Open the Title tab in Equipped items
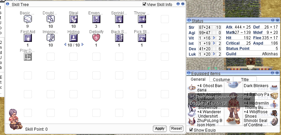 click(x=245, y=80)
